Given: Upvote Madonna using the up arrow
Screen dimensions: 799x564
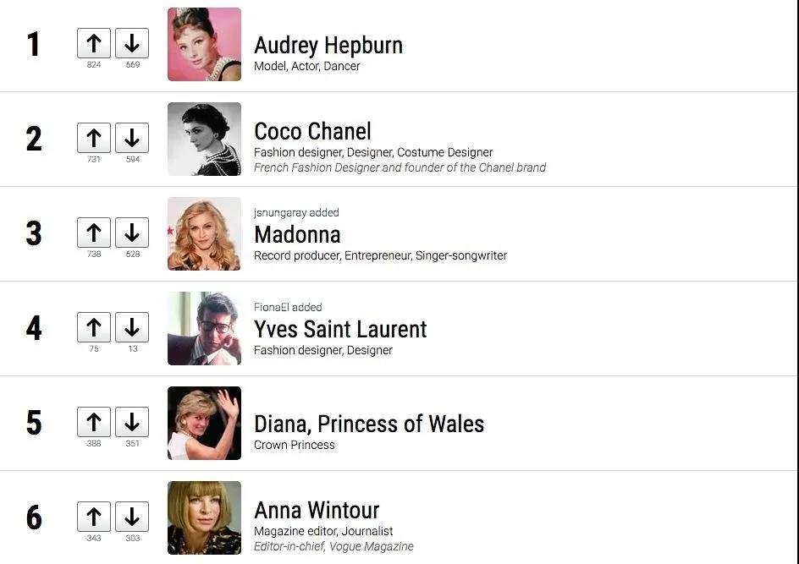Looking at the screenshot, I should click(94, 233).
